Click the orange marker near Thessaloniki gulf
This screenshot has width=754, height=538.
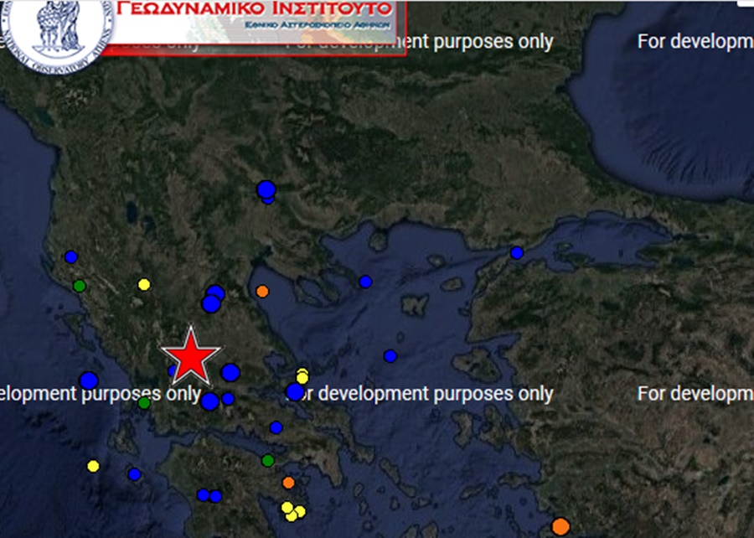coord(262,292)
